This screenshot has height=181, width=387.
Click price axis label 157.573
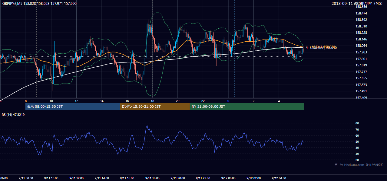pyautogui.click(x=361, y=85)
